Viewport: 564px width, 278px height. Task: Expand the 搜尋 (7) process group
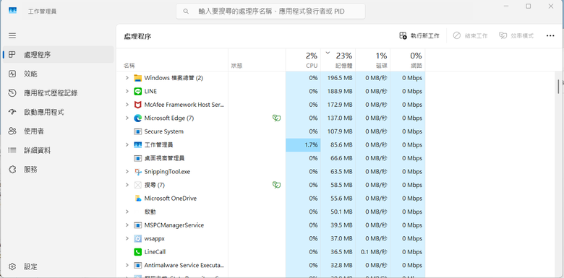tap(127, 185)
